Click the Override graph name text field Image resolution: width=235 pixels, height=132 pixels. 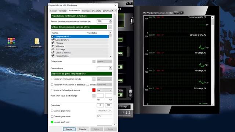104,111
